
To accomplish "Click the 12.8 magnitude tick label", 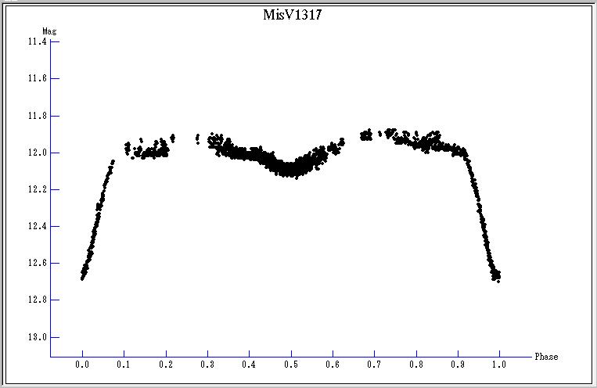I will [x=36, y=300].
